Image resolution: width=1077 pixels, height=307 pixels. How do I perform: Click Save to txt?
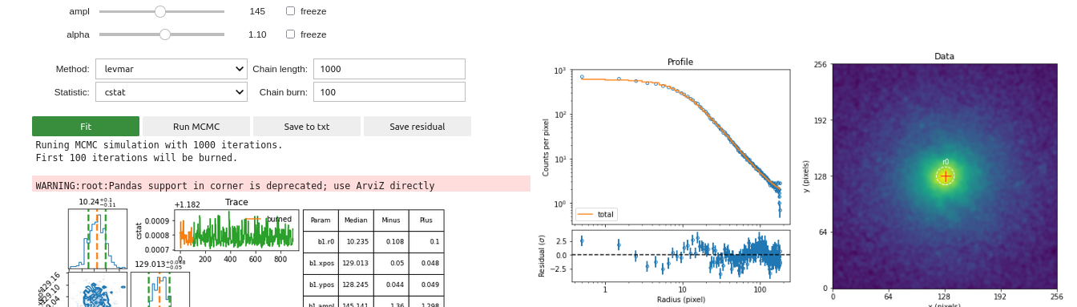[x=307, y=127]
